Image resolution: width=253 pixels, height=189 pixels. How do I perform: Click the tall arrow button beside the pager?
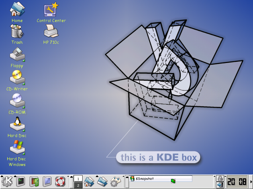pyautogui.click(x=71, y=182)
